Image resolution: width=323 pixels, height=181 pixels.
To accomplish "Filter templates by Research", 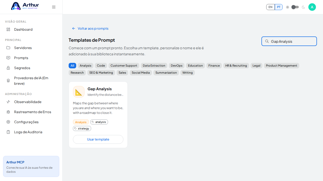I will (x=77, y=73).
